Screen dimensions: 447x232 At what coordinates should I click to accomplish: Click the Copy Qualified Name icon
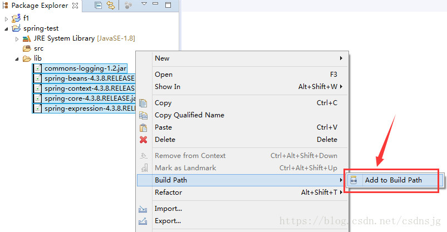[143, 115]
